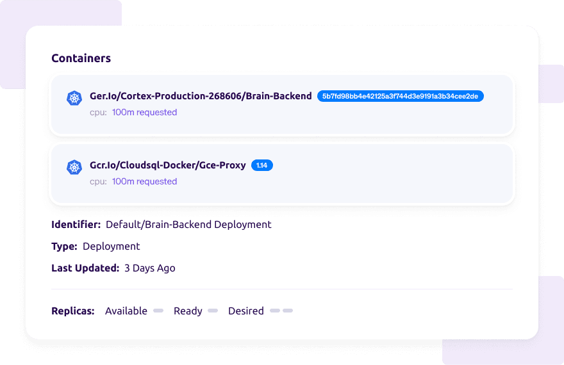Open the Gcr.Io/Cloudsql-Docker/Gce-Proxy container name

(168, 165)
